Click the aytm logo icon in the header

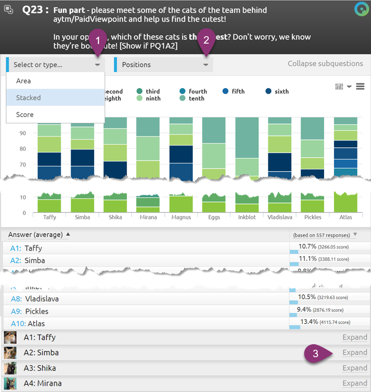click(x=361, y=9)
